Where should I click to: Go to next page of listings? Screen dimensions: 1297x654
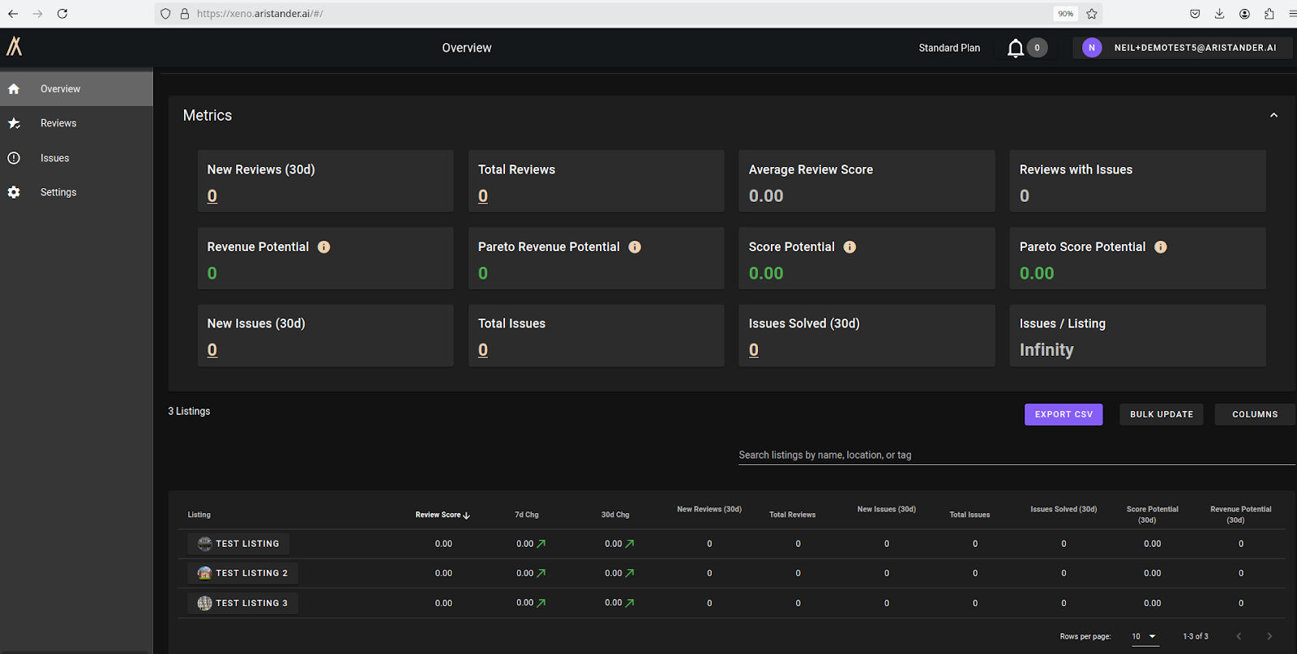tap(1269, 636)
